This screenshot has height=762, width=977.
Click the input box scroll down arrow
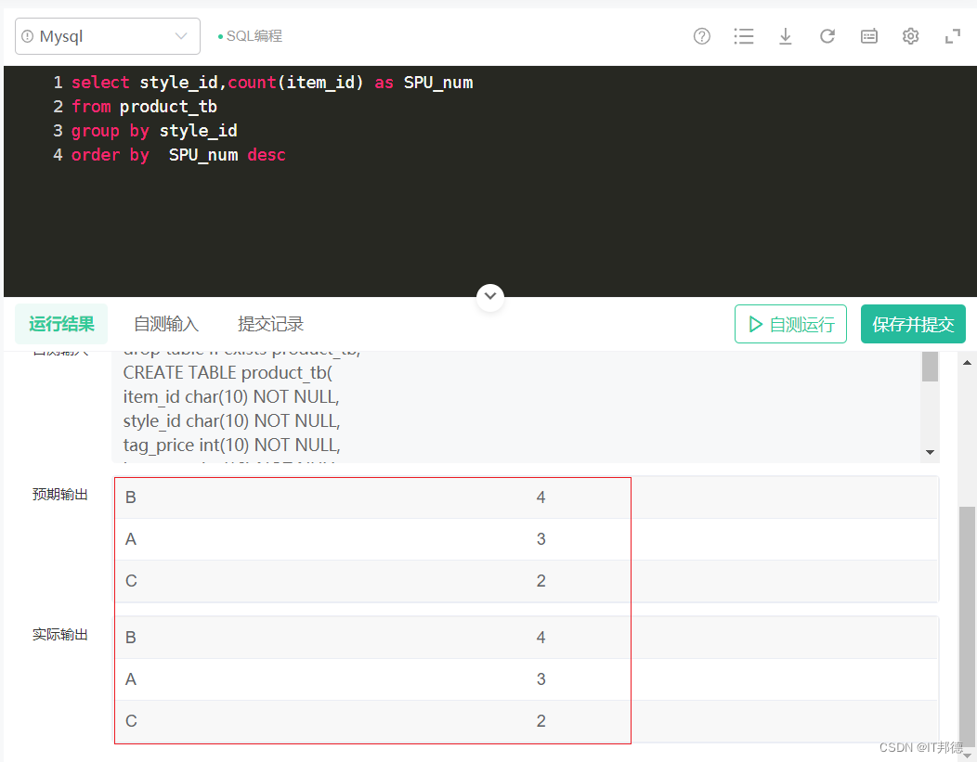930,452
